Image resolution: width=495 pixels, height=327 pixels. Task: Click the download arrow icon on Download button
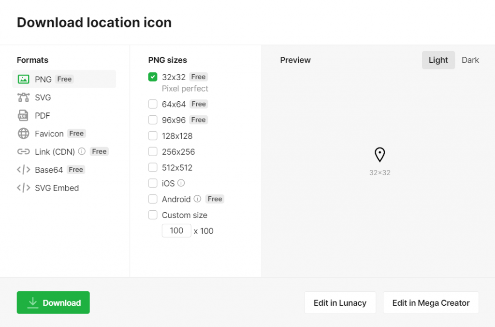[x=32, y=302]
